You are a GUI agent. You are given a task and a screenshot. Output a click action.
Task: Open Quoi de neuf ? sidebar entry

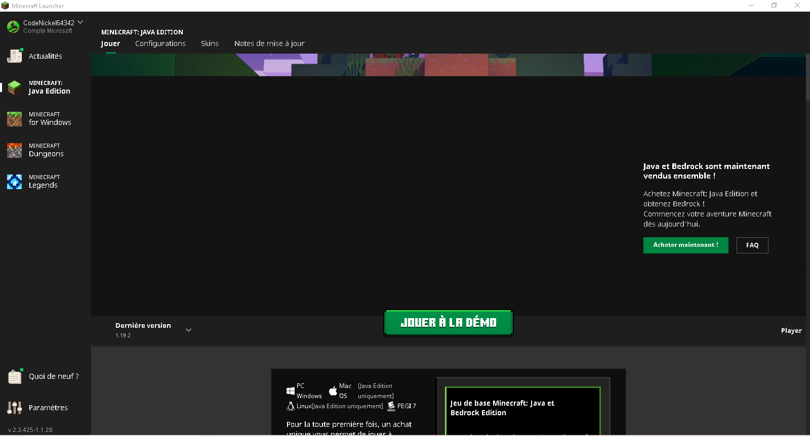[x=54, y=376]
